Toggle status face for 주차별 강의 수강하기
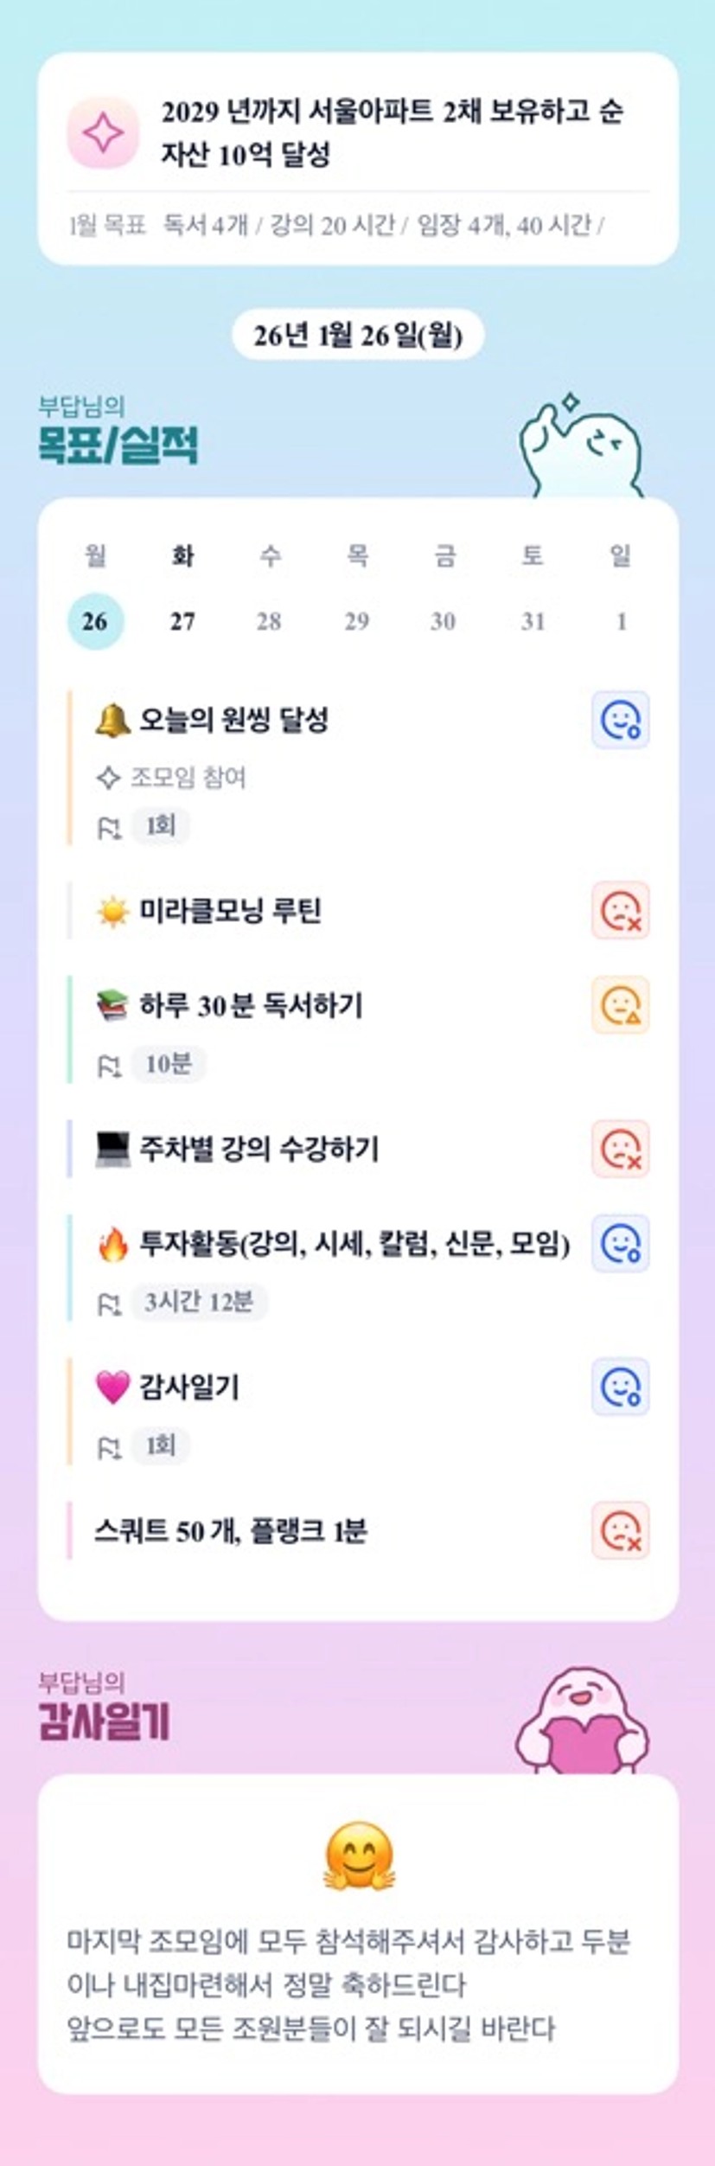The image size is (715, 2166). pos(620,1149)
